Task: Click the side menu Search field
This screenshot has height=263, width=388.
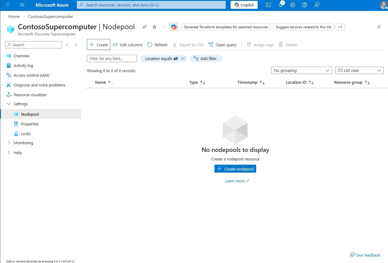Action: pos(33,45)
